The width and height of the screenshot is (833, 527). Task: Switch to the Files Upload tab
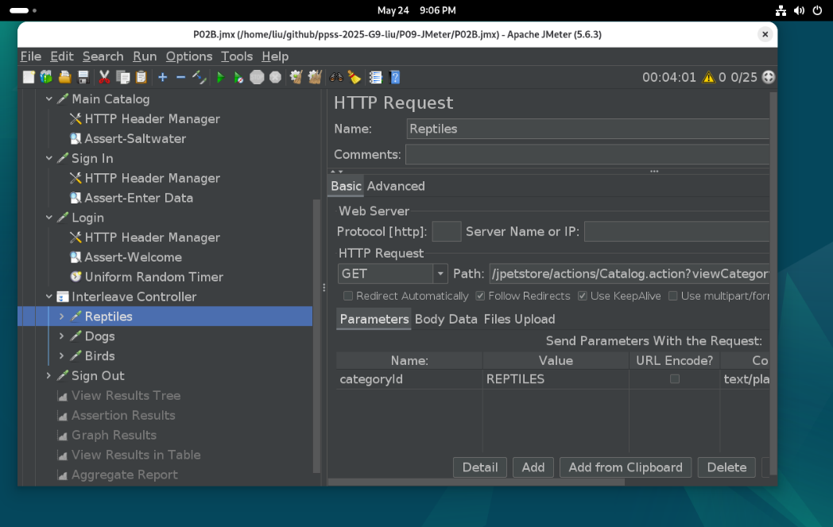coord(519,320)
